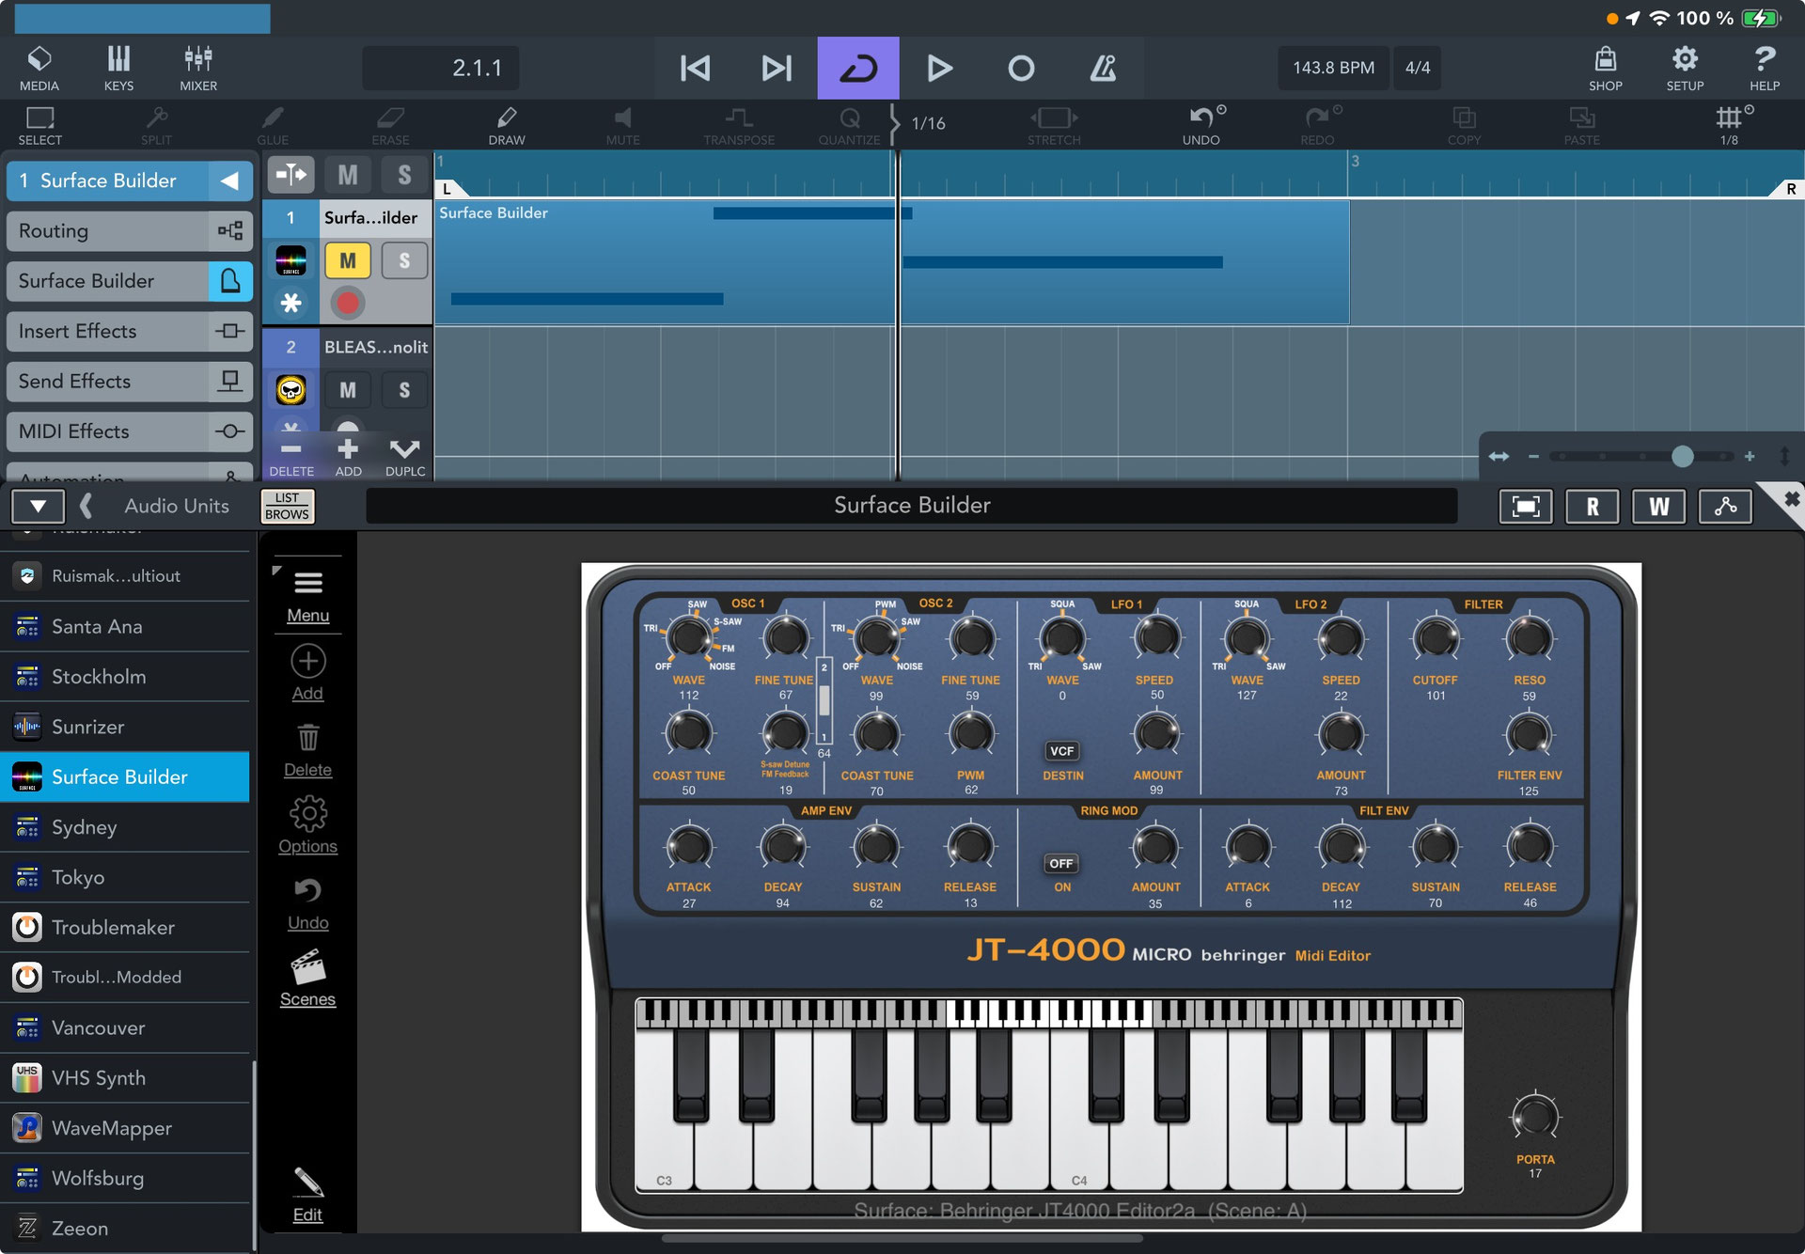
Task: Switch to List browser view
Action: coord(288,506)
